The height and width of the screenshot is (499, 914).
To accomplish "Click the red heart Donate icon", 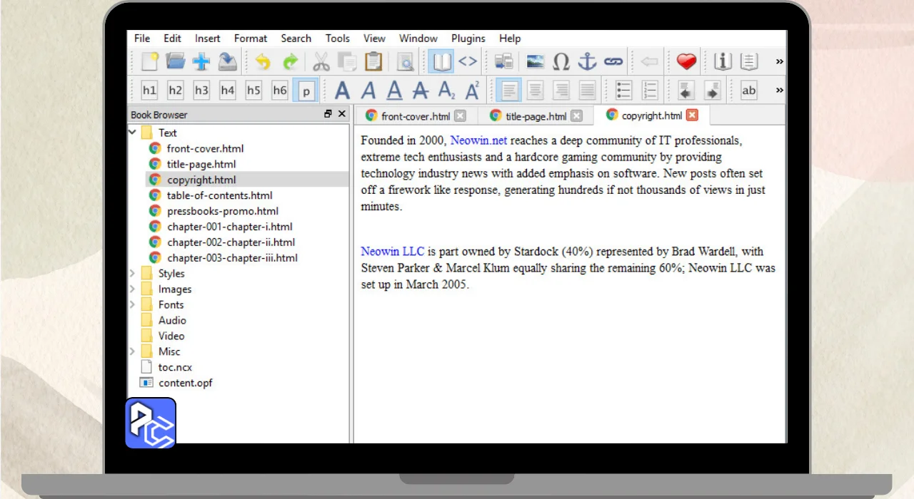I will pyautogui.click(x=686, y=62).
